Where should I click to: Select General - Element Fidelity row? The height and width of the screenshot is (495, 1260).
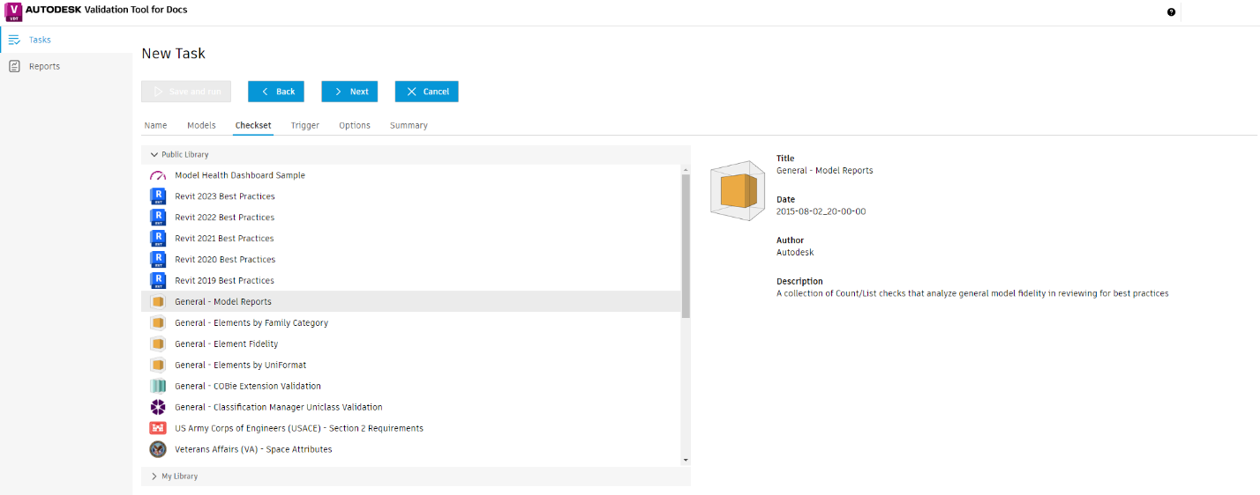pyautogui.click(x=411, y=344)
